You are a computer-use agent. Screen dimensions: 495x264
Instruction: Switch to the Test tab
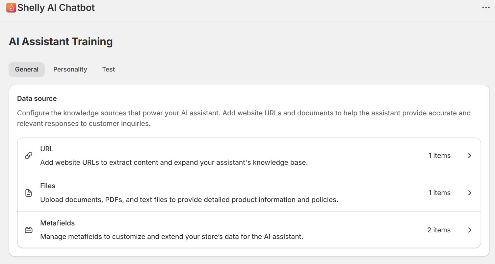pos(108,70)
